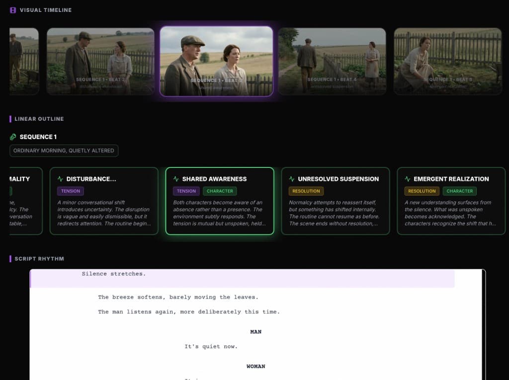Open the Sequence 1 Beat 4 thumbnail
Viewport: 509px width, 380px height.
point(332,60)
